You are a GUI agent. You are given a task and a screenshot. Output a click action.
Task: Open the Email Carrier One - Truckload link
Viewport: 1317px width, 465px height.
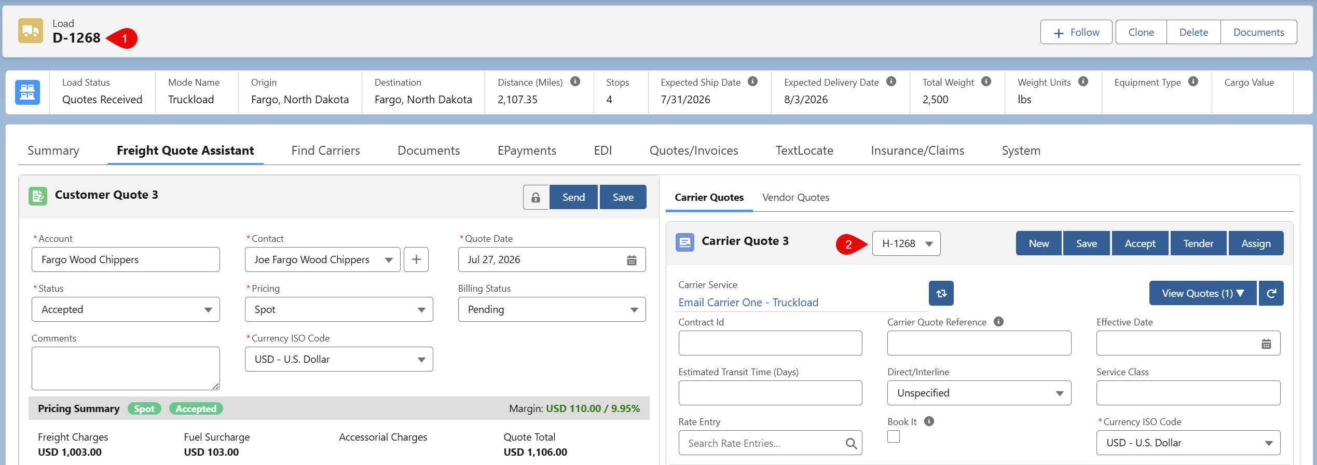click(748, 303)
